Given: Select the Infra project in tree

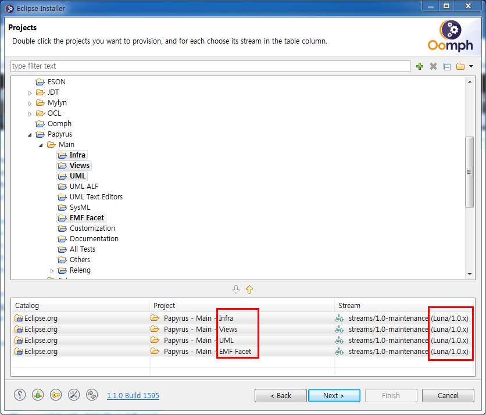Looking at the screenshot, I should click(77, 155).
